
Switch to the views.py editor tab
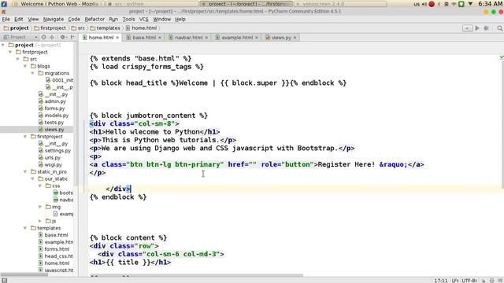[281, 38]
